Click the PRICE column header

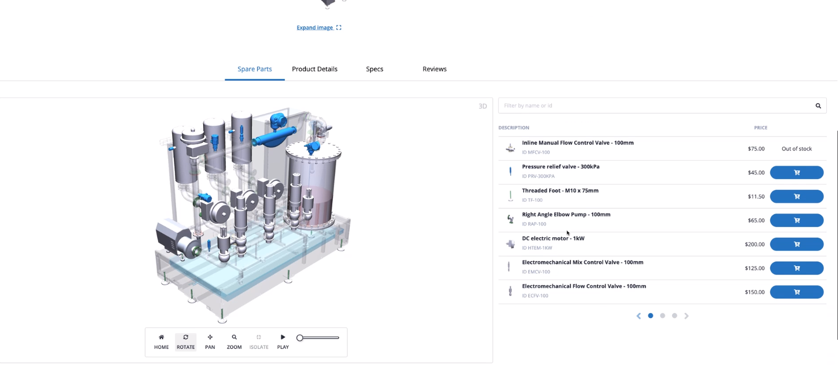pyautogui.click(x=761, y=128)
